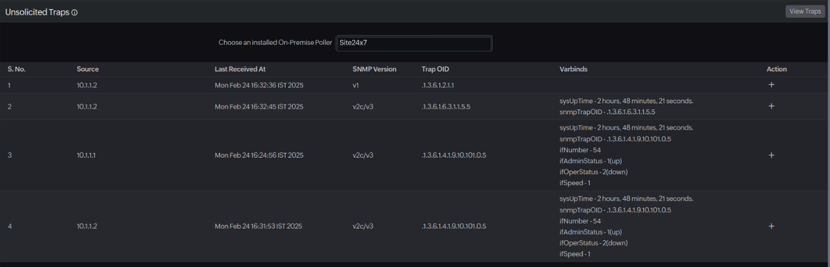
Task: Select Trap OID .1.3.6.1.2.1.1 in row 1
Action: point(438,85)
